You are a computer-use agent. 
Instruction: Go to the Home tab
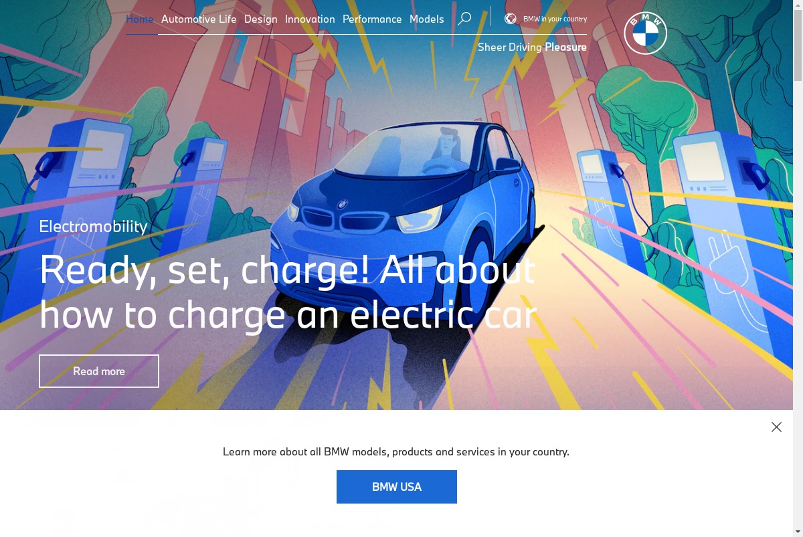[x=140, y=19]
